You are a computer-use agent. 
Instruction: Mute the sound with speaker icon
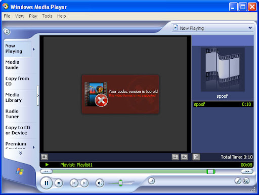point(100,183)
